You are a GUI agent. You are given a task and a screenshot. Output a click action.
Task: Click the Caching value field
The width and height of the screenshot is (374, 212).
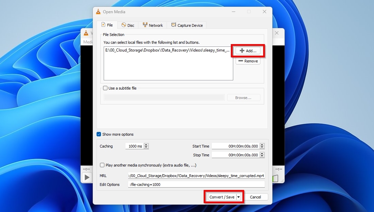[x=135, y=146]
